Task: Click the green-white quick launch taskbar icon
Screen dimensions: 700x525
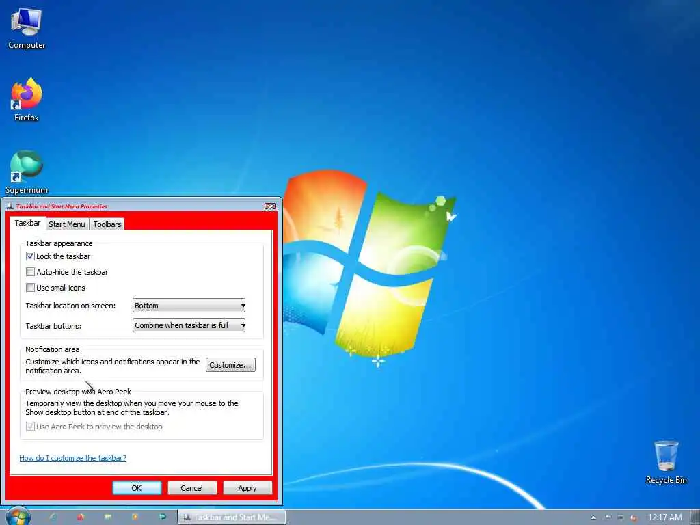Action: 107,517
